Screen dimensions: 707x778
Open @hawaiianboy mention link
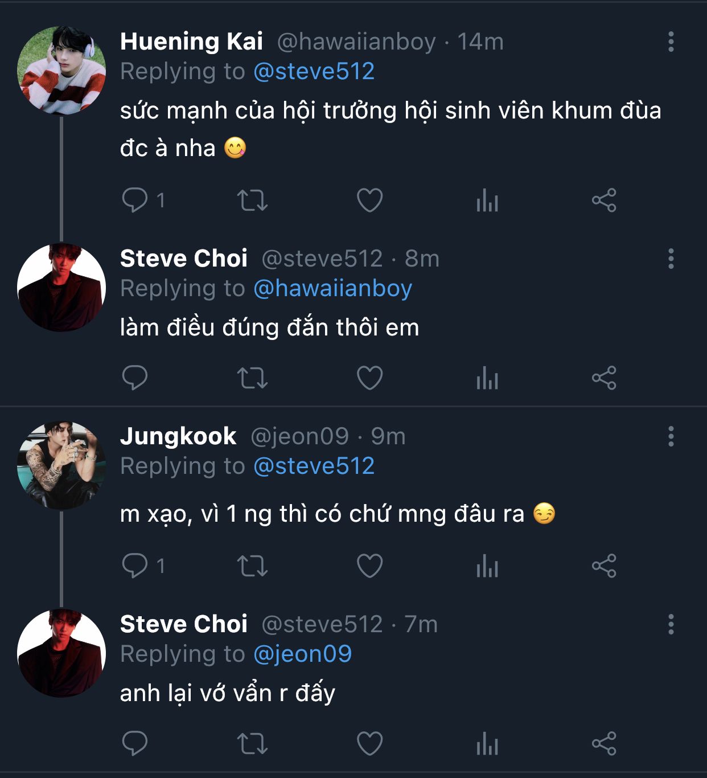[x=332, y=289]
